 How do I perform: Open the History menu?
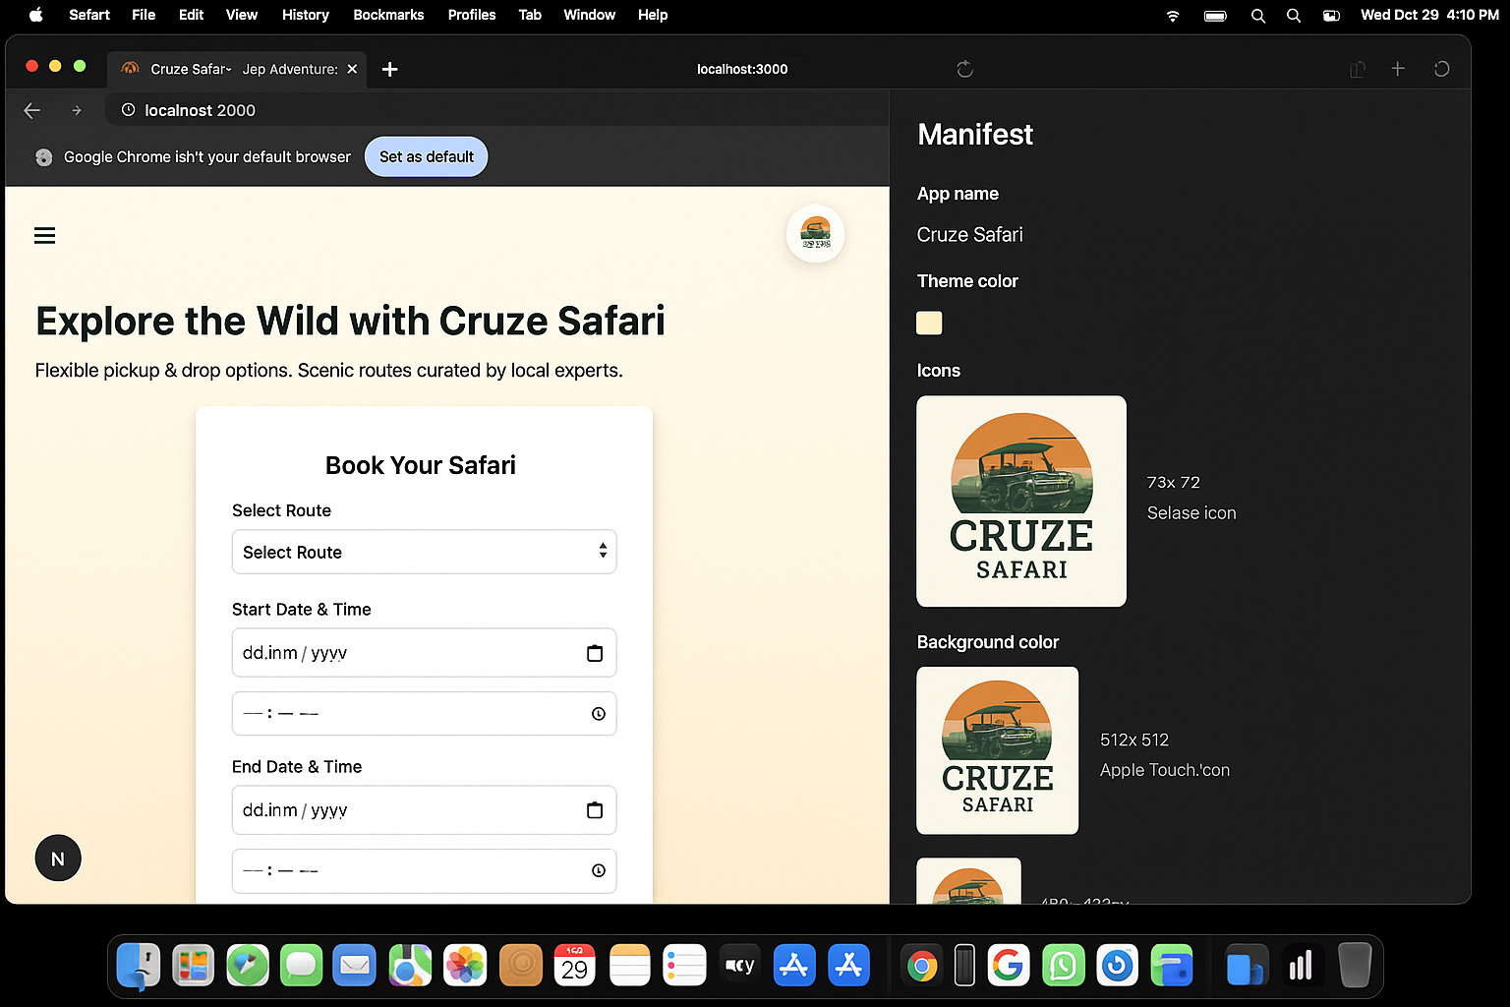[305, 15]
